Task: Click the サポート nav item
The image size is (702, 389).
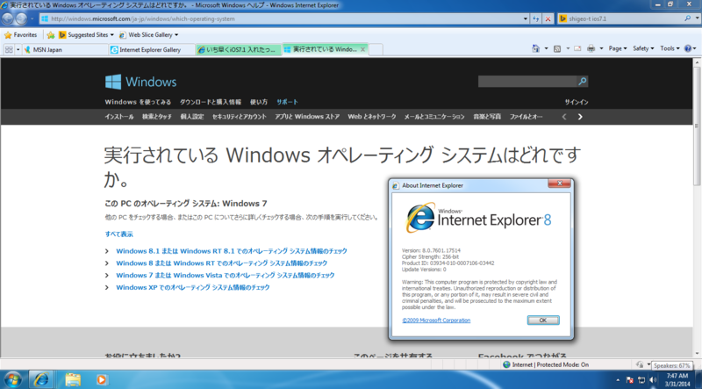Action: tap(287, 102)
